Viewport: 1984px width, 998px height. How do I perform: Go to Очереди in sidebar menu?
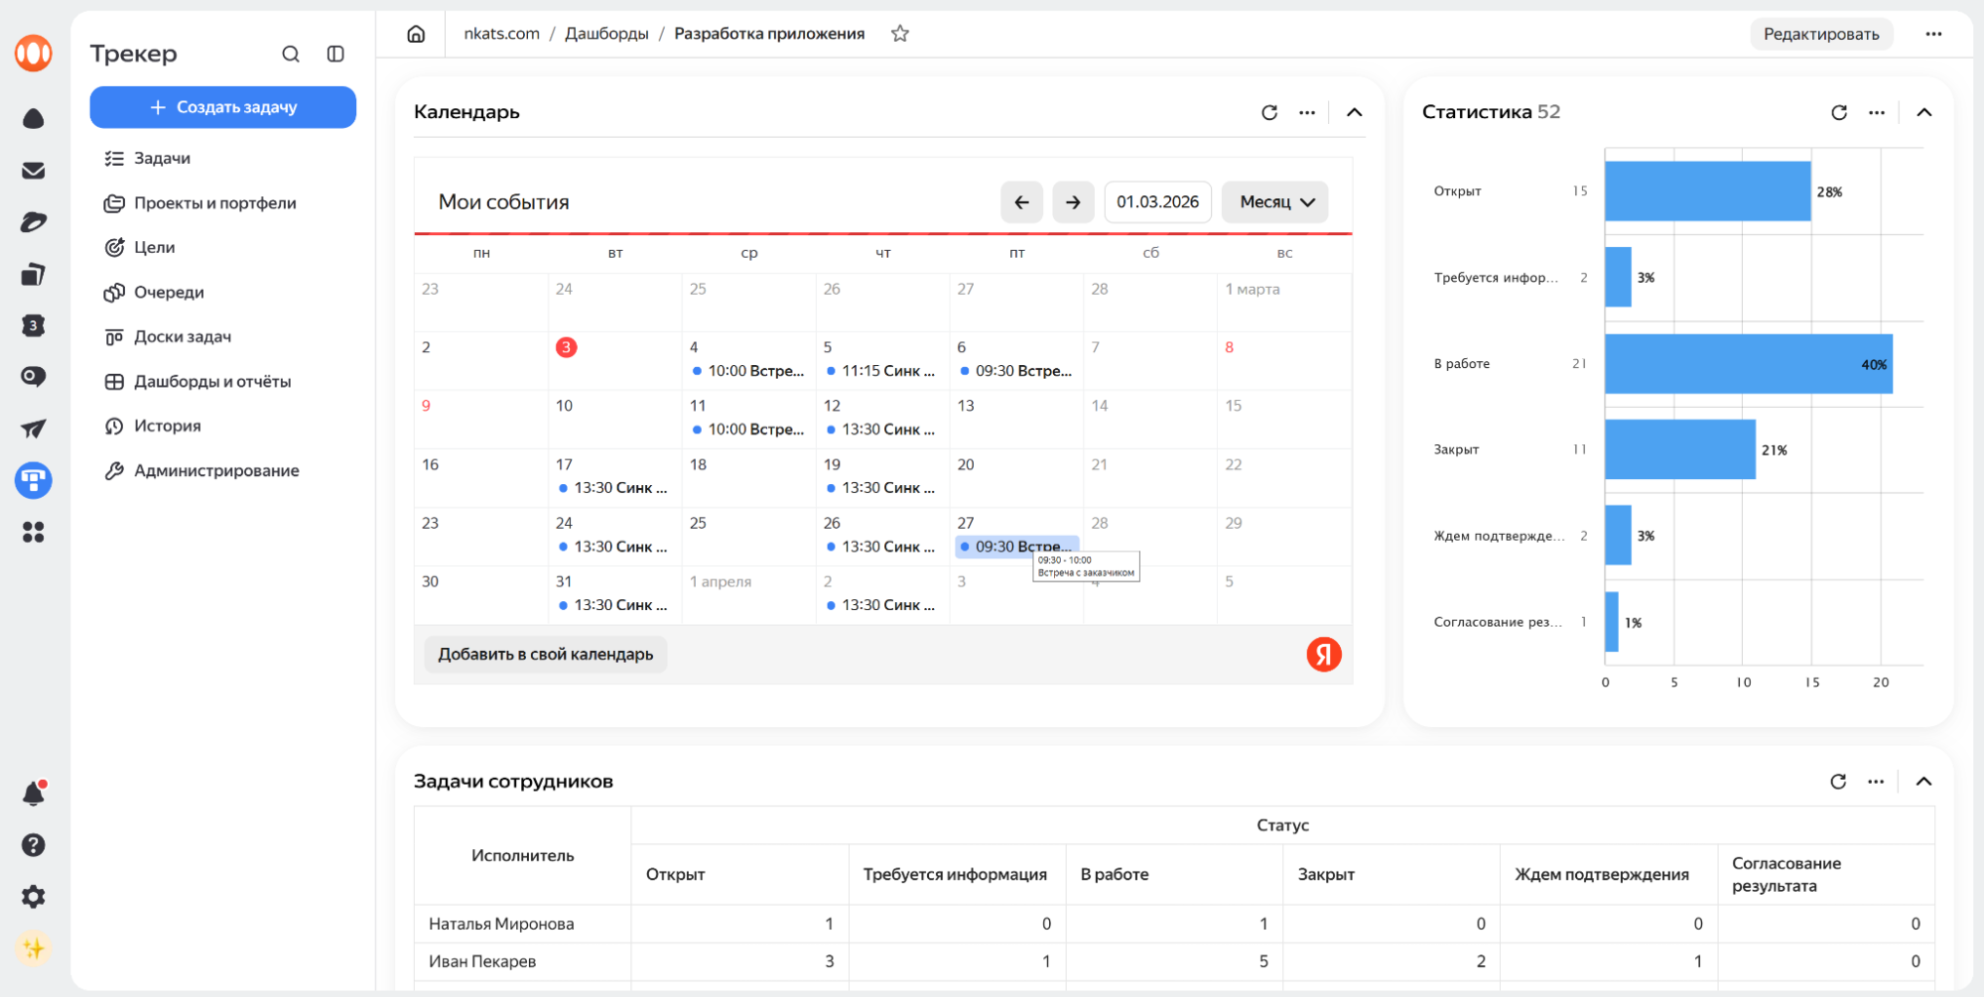[169, 293]
